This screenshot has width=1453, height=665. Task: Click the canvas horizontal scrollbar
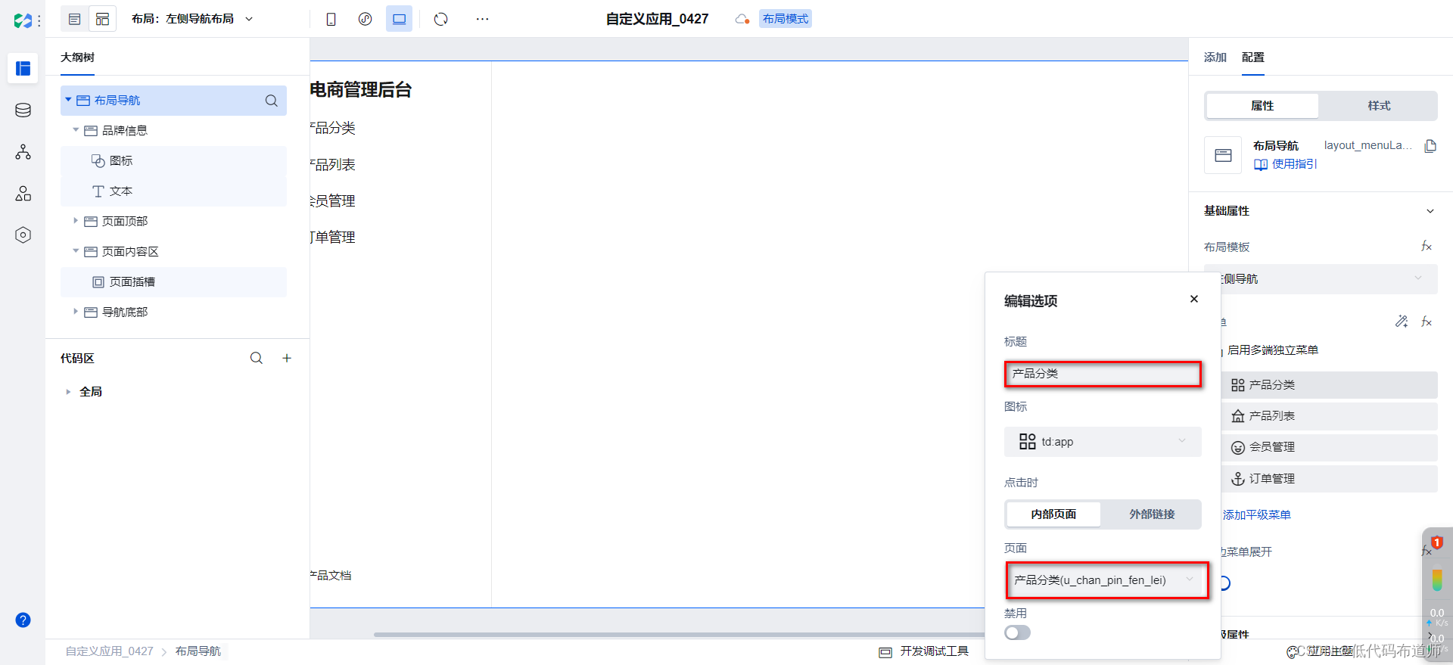click(677, 635)
